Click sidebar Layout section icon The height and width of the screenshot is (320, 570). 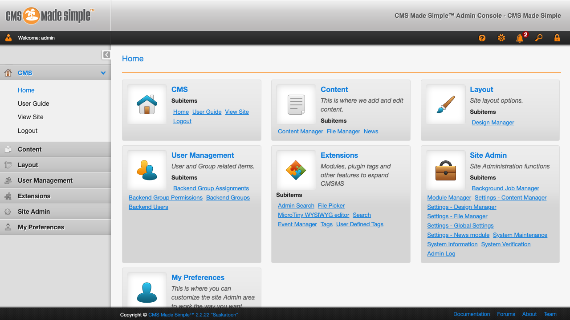(8, 165)
